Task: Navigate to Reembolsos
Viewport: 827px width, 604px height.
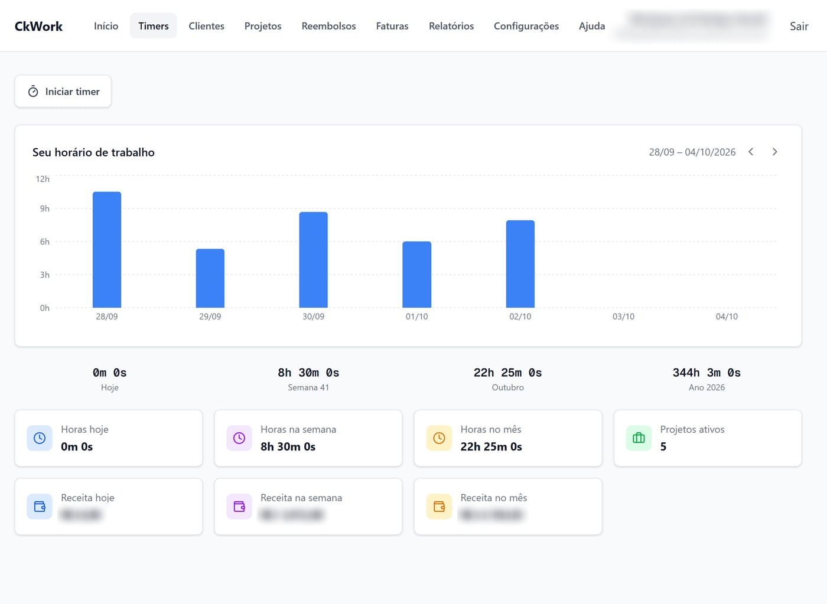Action: (x=329, y=26)
